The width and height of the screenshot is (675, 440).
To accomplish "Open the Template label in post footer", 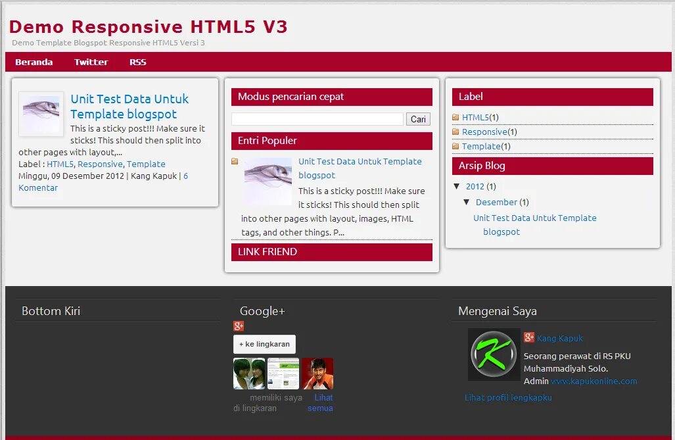I will click(146, 164).
